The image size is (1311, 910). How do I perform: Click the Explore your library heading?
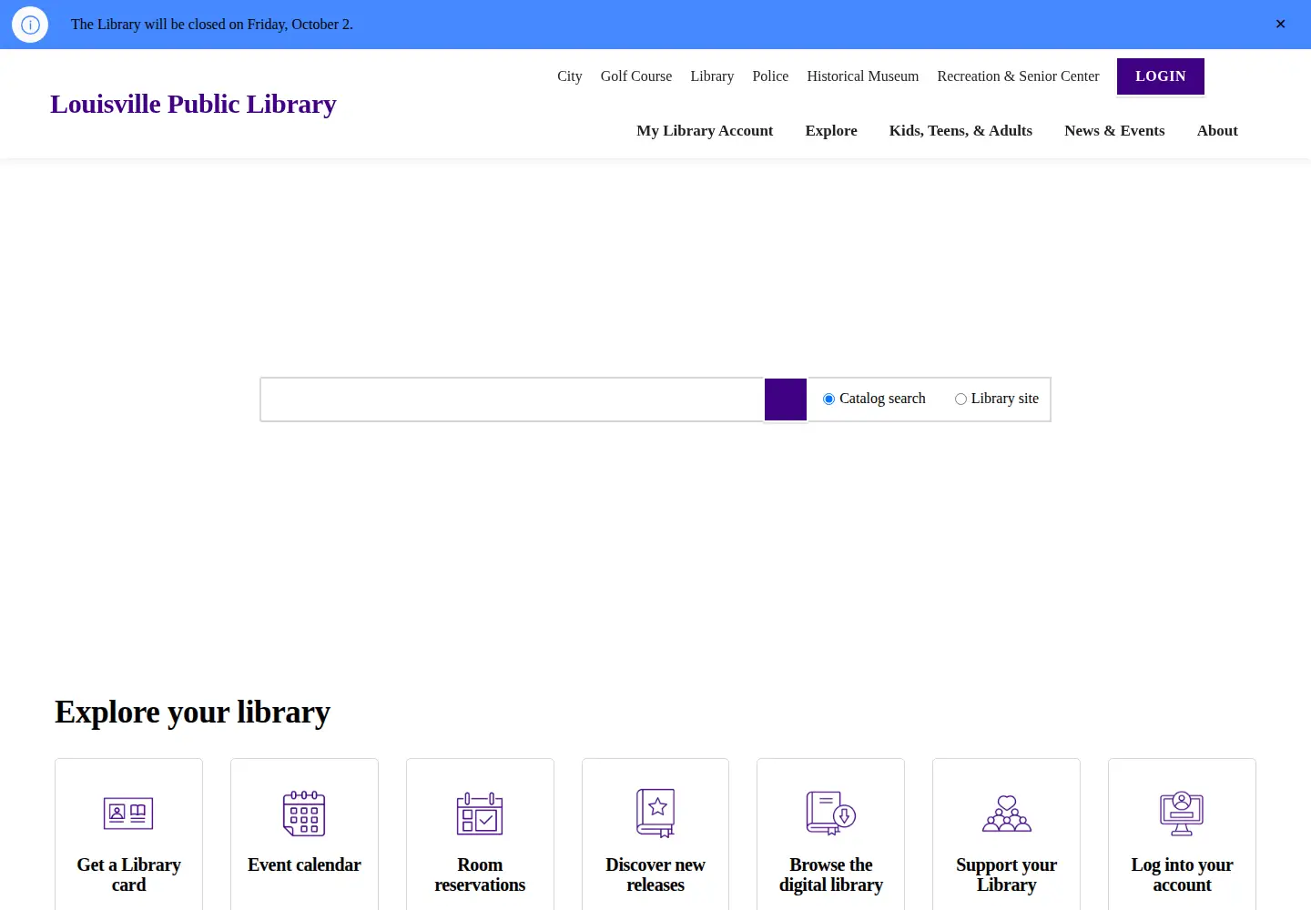coord(192,713)
